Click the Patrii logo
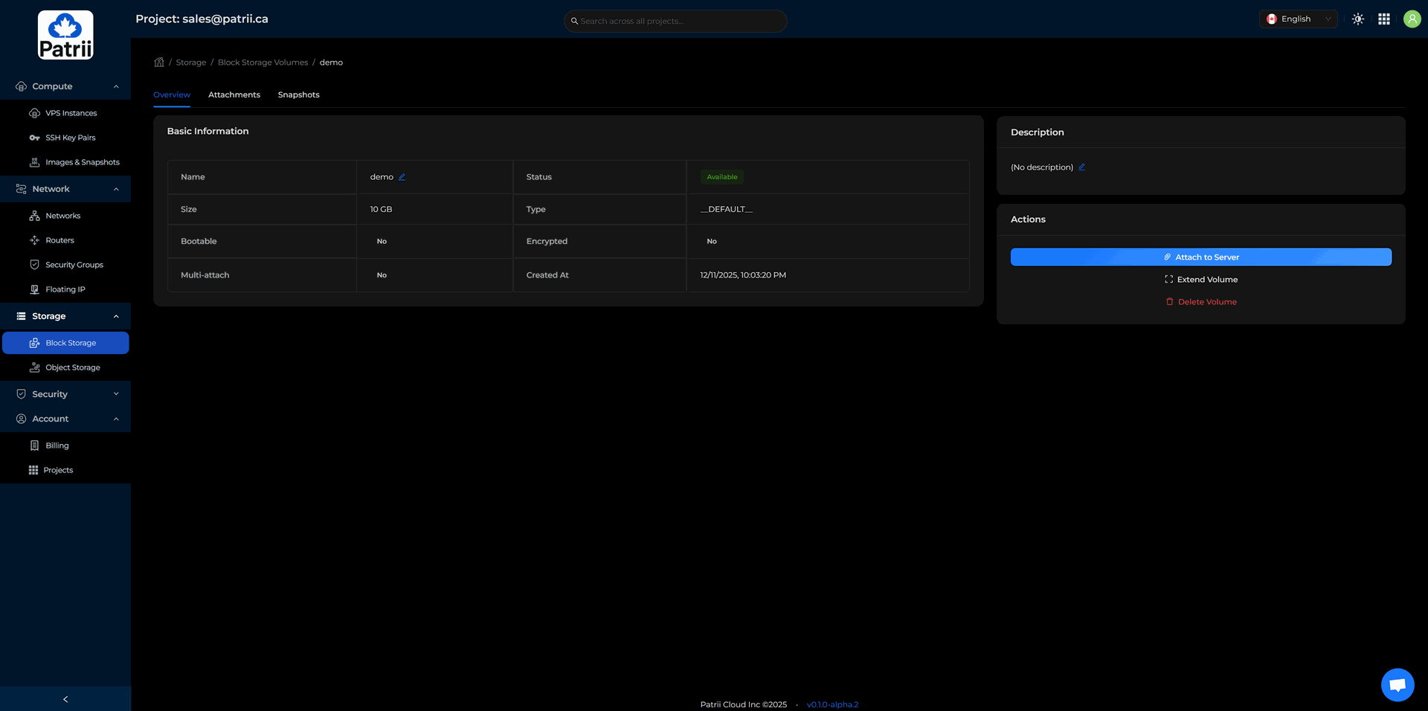This screenshot has height=711, width=1428. coord(65,35)
